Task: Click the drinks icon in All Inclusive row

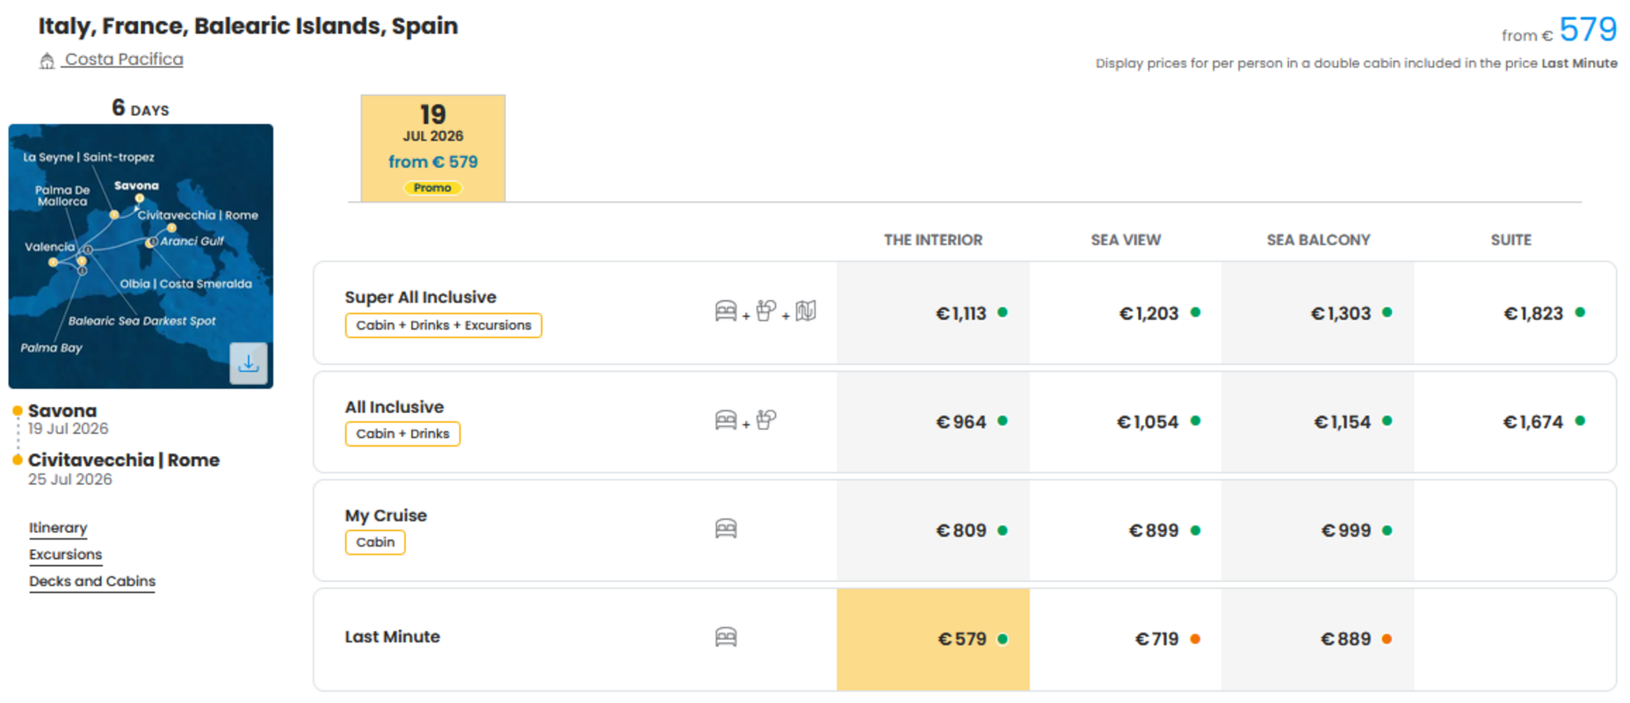Action: (766, 420)
